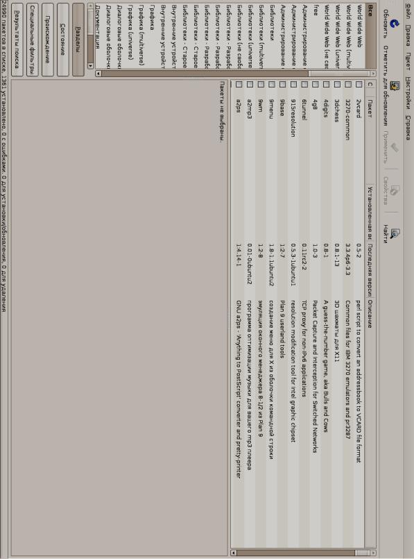The height and width of the screenshot is (559, 414).
Task: Select the 3dchess package row
Action: click(337, 314)
